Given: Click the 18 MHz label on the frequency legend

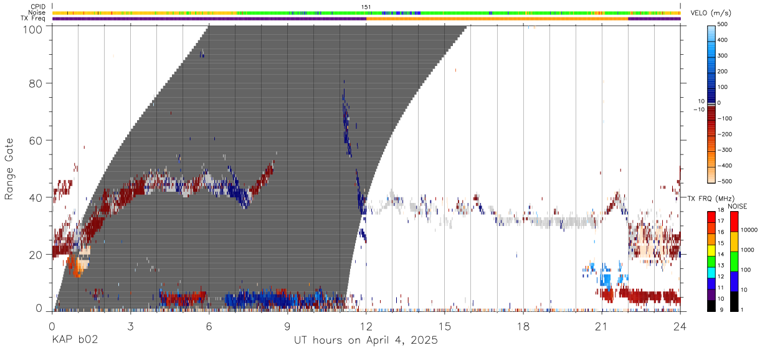Looking at the screenshot, I should (x=721, y=212).
